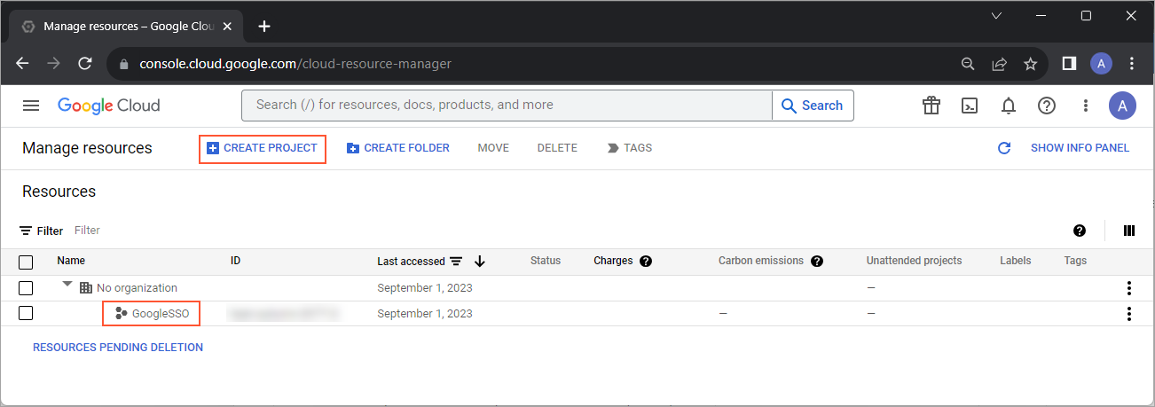Screen dimensions: 1155x407
Task: Click the Create Project button
Action: pyautogui.click(x=262, y=148)
